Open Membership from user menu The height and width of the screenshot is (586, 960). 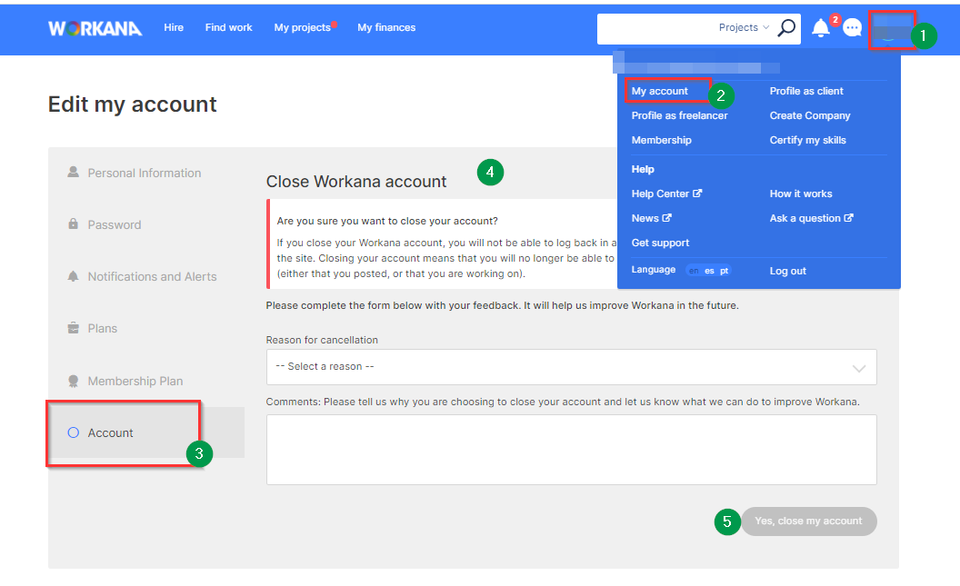(661, 140)
